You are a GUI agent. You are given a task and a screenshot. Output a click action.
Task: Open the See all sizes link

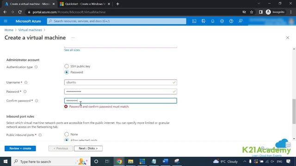point(72,50)
